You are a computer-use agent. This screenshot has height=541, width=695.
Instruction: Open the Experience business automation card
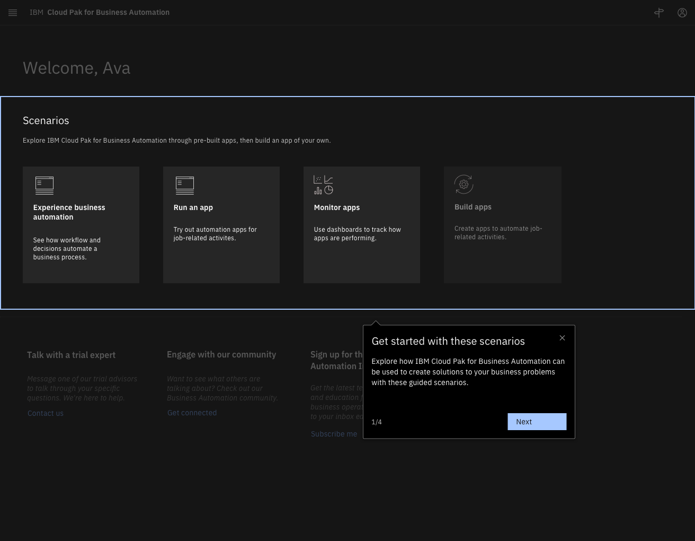[x=81, y=225]
